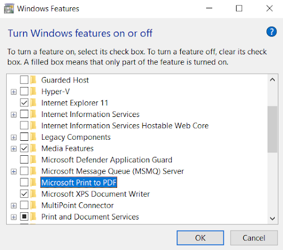The image size is (283, 250).
Task: Enable the Hyper-V checkbox
Action: click(24, 91)
